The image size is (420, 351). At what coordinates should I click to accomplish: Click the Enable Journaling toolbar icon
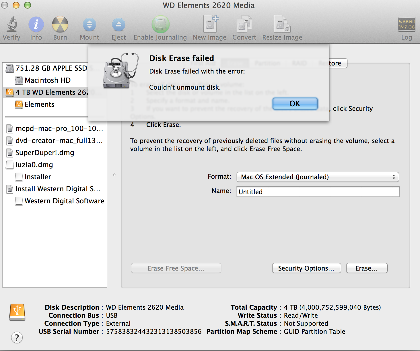coord(160,24)
